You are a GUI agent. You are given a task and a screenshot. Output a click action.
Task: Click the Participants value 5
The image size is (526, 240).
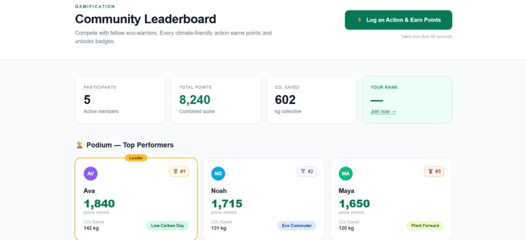click(87, 100)
